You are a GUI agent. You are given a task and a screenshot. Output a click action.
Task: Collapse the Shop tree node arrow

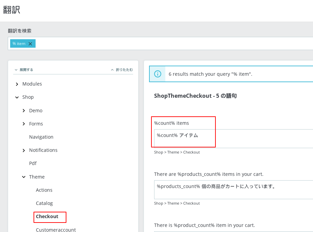[17, 97]
